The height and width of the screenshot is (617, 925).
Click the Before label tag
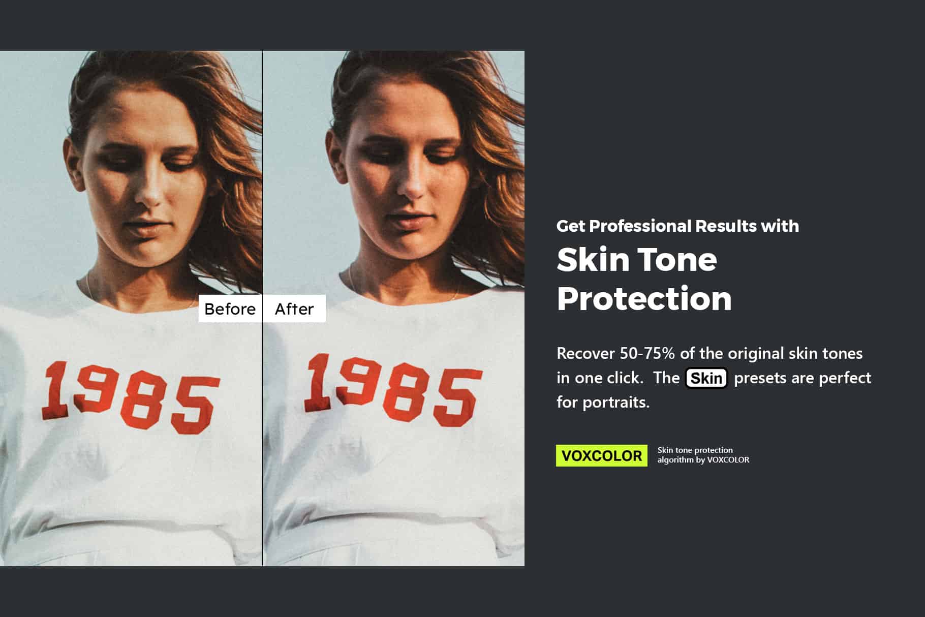click(x=230, y=308)
